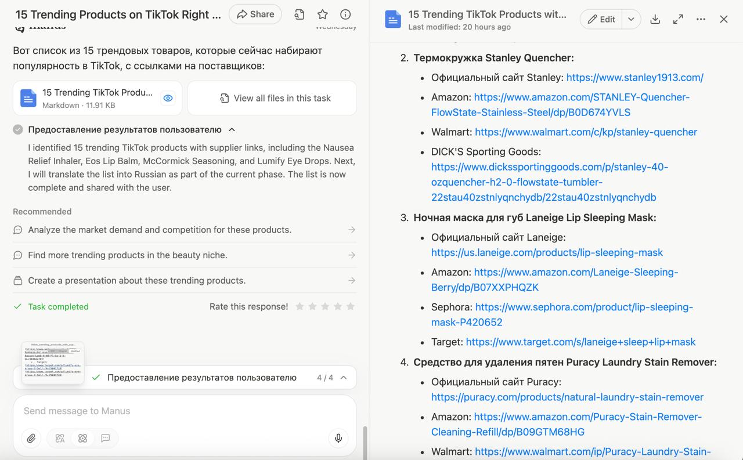Image resolution: width=743 pixels, height=460 pixels.
Task: Click arrow next to Create a presentation
Action: tap(352, 281)
